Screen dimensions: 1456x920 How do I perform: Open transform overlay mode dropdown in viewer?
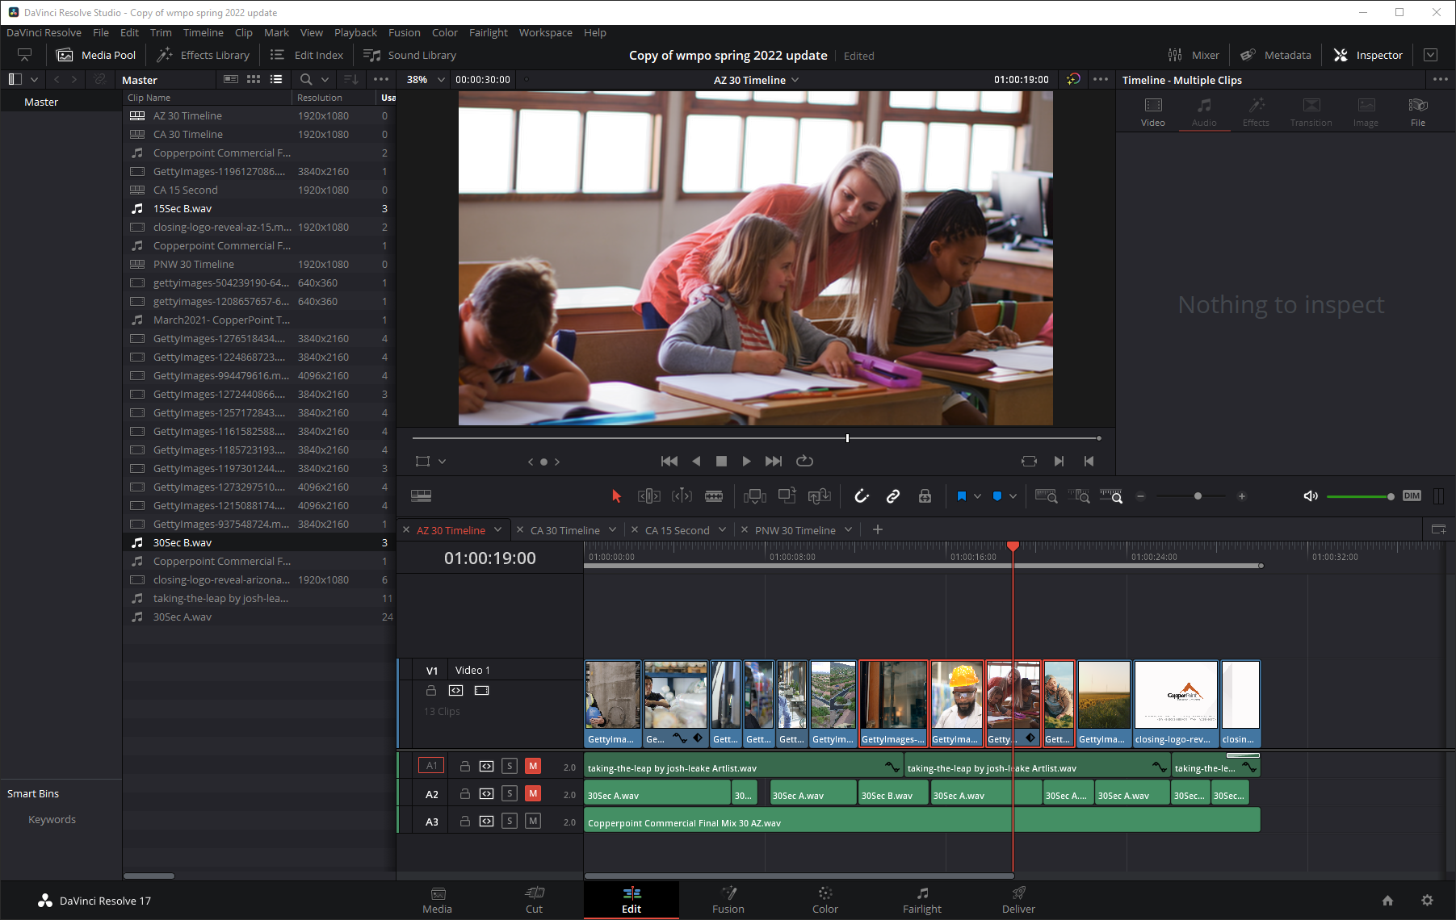pyautogui.click(x=442, y=462)
